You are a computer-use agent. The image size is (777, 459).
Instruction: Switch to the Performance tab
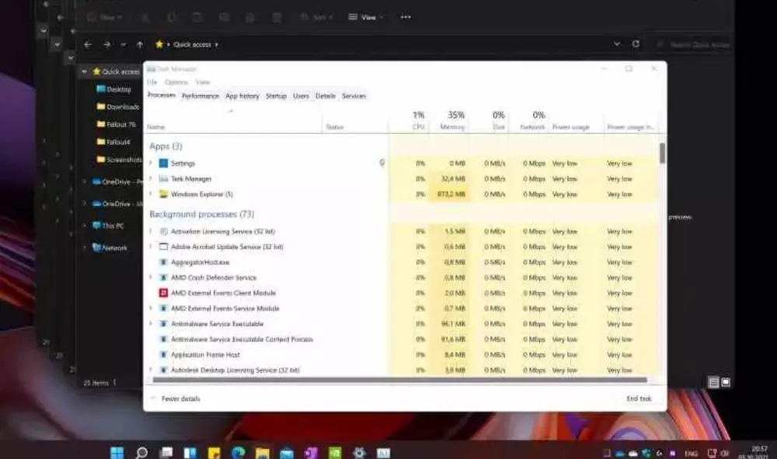202,96
